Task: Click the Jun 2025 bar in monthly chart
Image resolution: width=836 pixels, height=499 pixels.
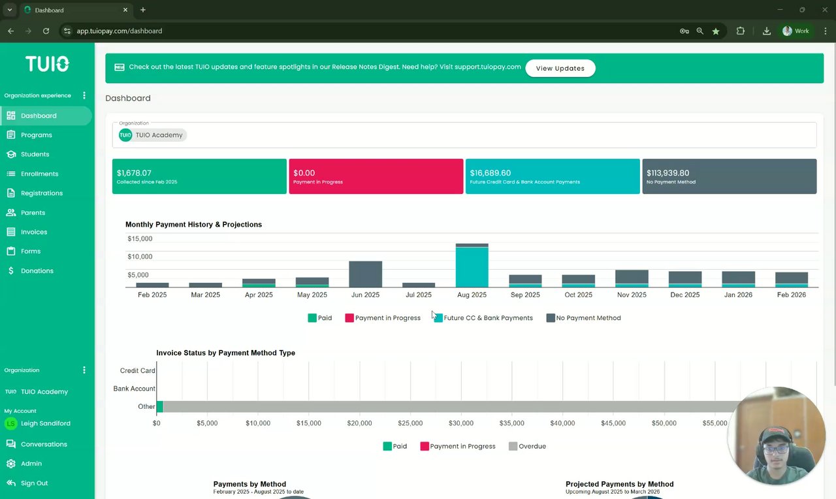Action: tap(366, 274)
